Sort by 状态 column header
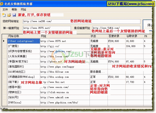Image resolution: width=156 pixels, height=113 pixels. (x=99, y=36)
